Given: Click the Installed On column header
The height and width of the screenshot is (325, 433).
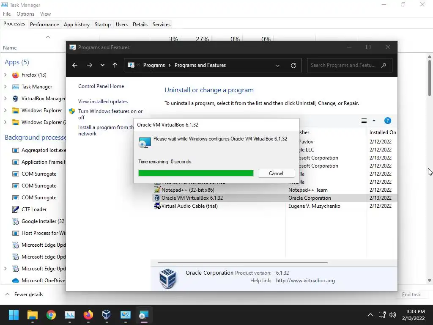Looking at the screenshot, I should coord(382,132).
